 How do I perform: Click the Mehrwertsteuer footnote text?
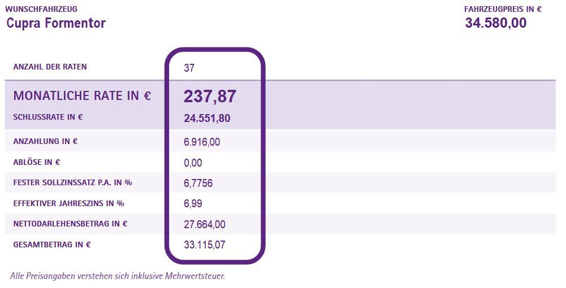pos(118,276)
